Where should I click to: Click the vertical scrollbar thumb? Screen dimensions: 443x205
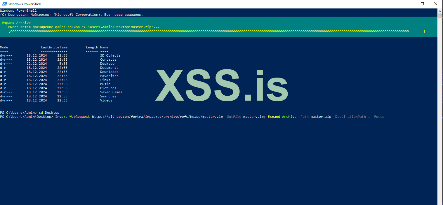coord(440,16)
